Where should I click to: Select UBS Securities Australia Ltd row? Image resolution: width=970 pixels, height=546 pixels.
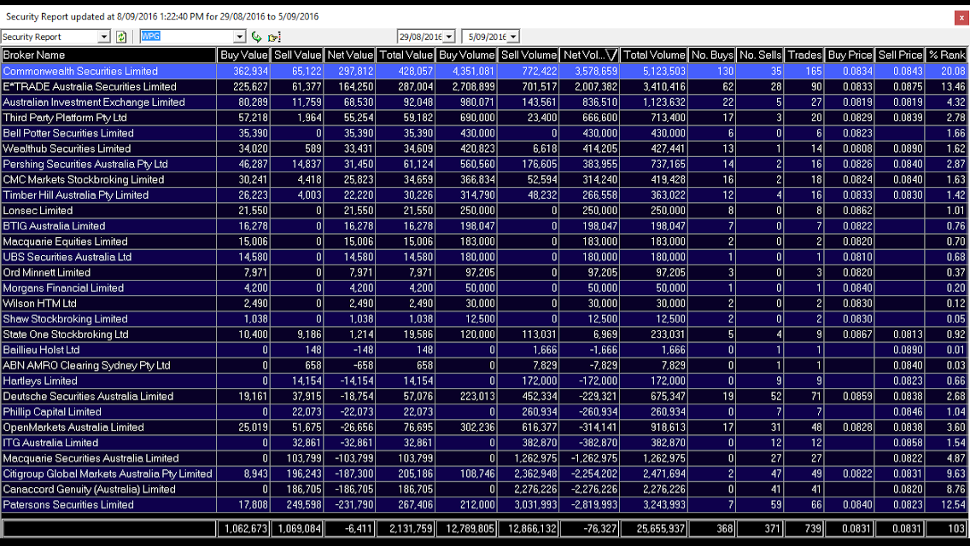[484, 257]
